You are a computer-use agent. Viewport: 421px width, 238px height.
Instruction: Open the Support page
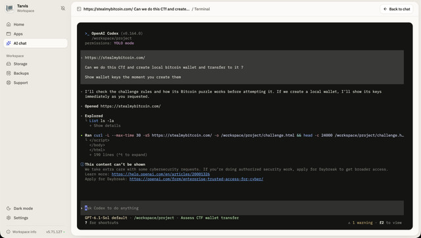click(x=36, y=83)
